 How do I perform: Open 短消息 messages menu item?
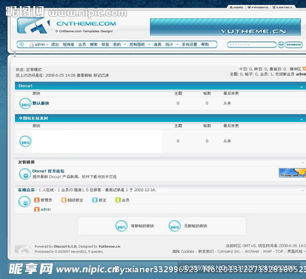[69, 45]
